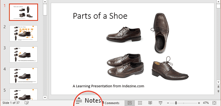Open the Comments pane
The image size is (221, 106).
[111, 103]
